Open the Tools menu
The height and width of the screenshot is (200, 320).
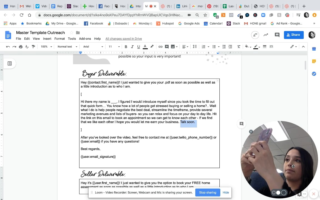[72, 39]
